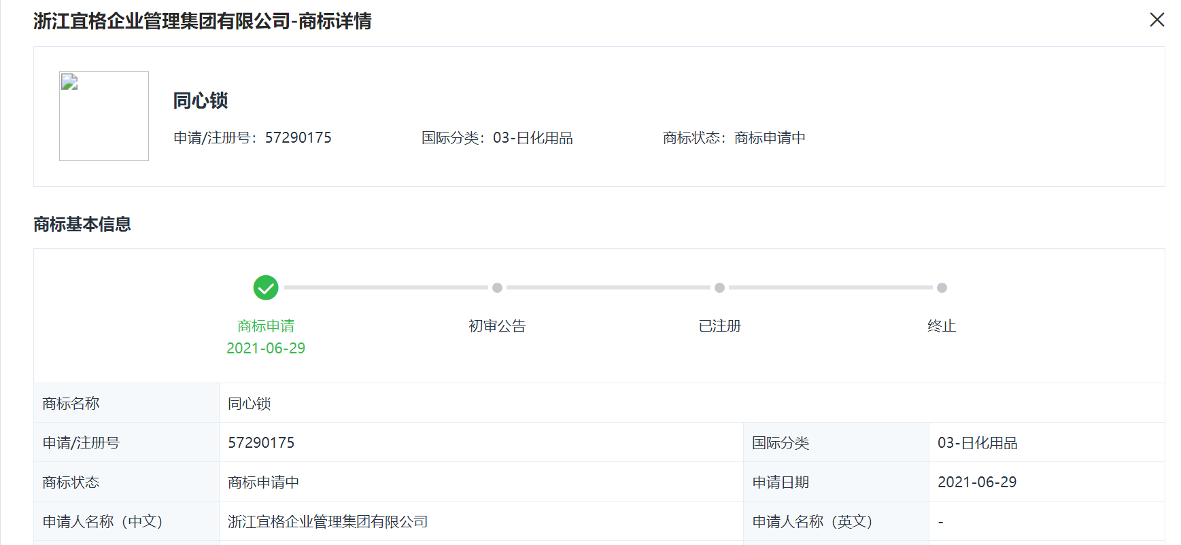
Task: Click the 2021-06-29 申请日期 value cell
Action: point(1047,482)
